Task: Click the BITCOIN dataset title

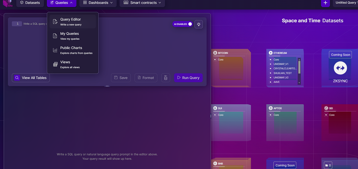Action: coord(223,53)
